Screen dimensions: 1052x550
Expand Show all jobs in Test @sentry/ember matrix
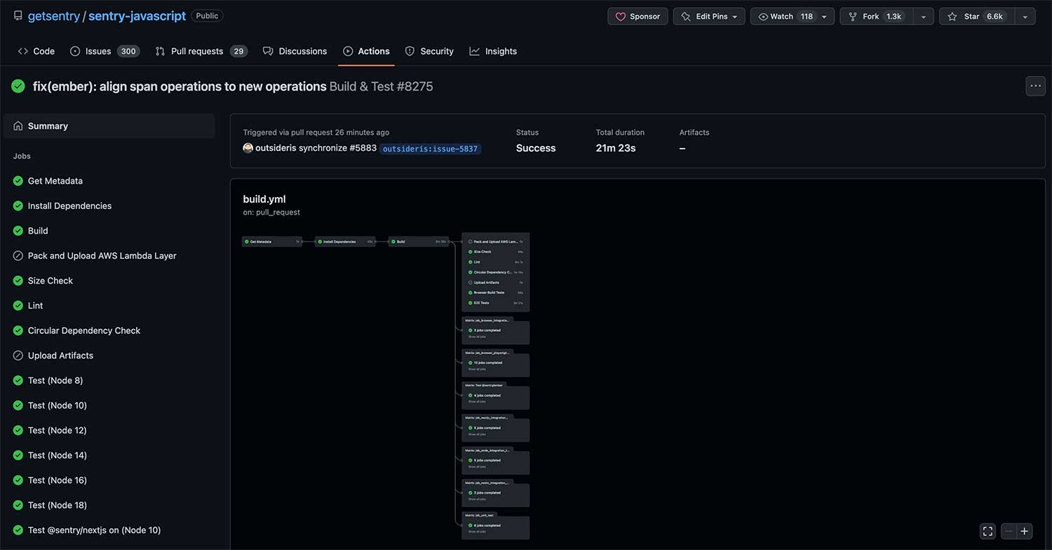pos(477,401)
